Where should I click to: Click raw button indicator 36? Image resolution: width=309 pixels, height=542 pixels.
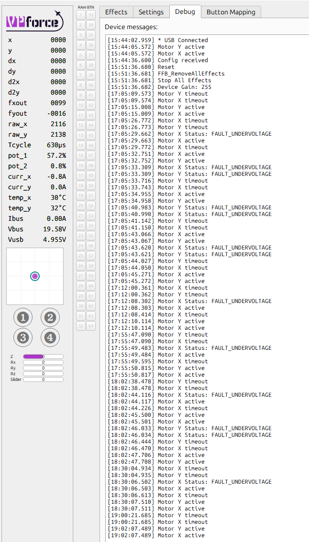coord(91,45)
